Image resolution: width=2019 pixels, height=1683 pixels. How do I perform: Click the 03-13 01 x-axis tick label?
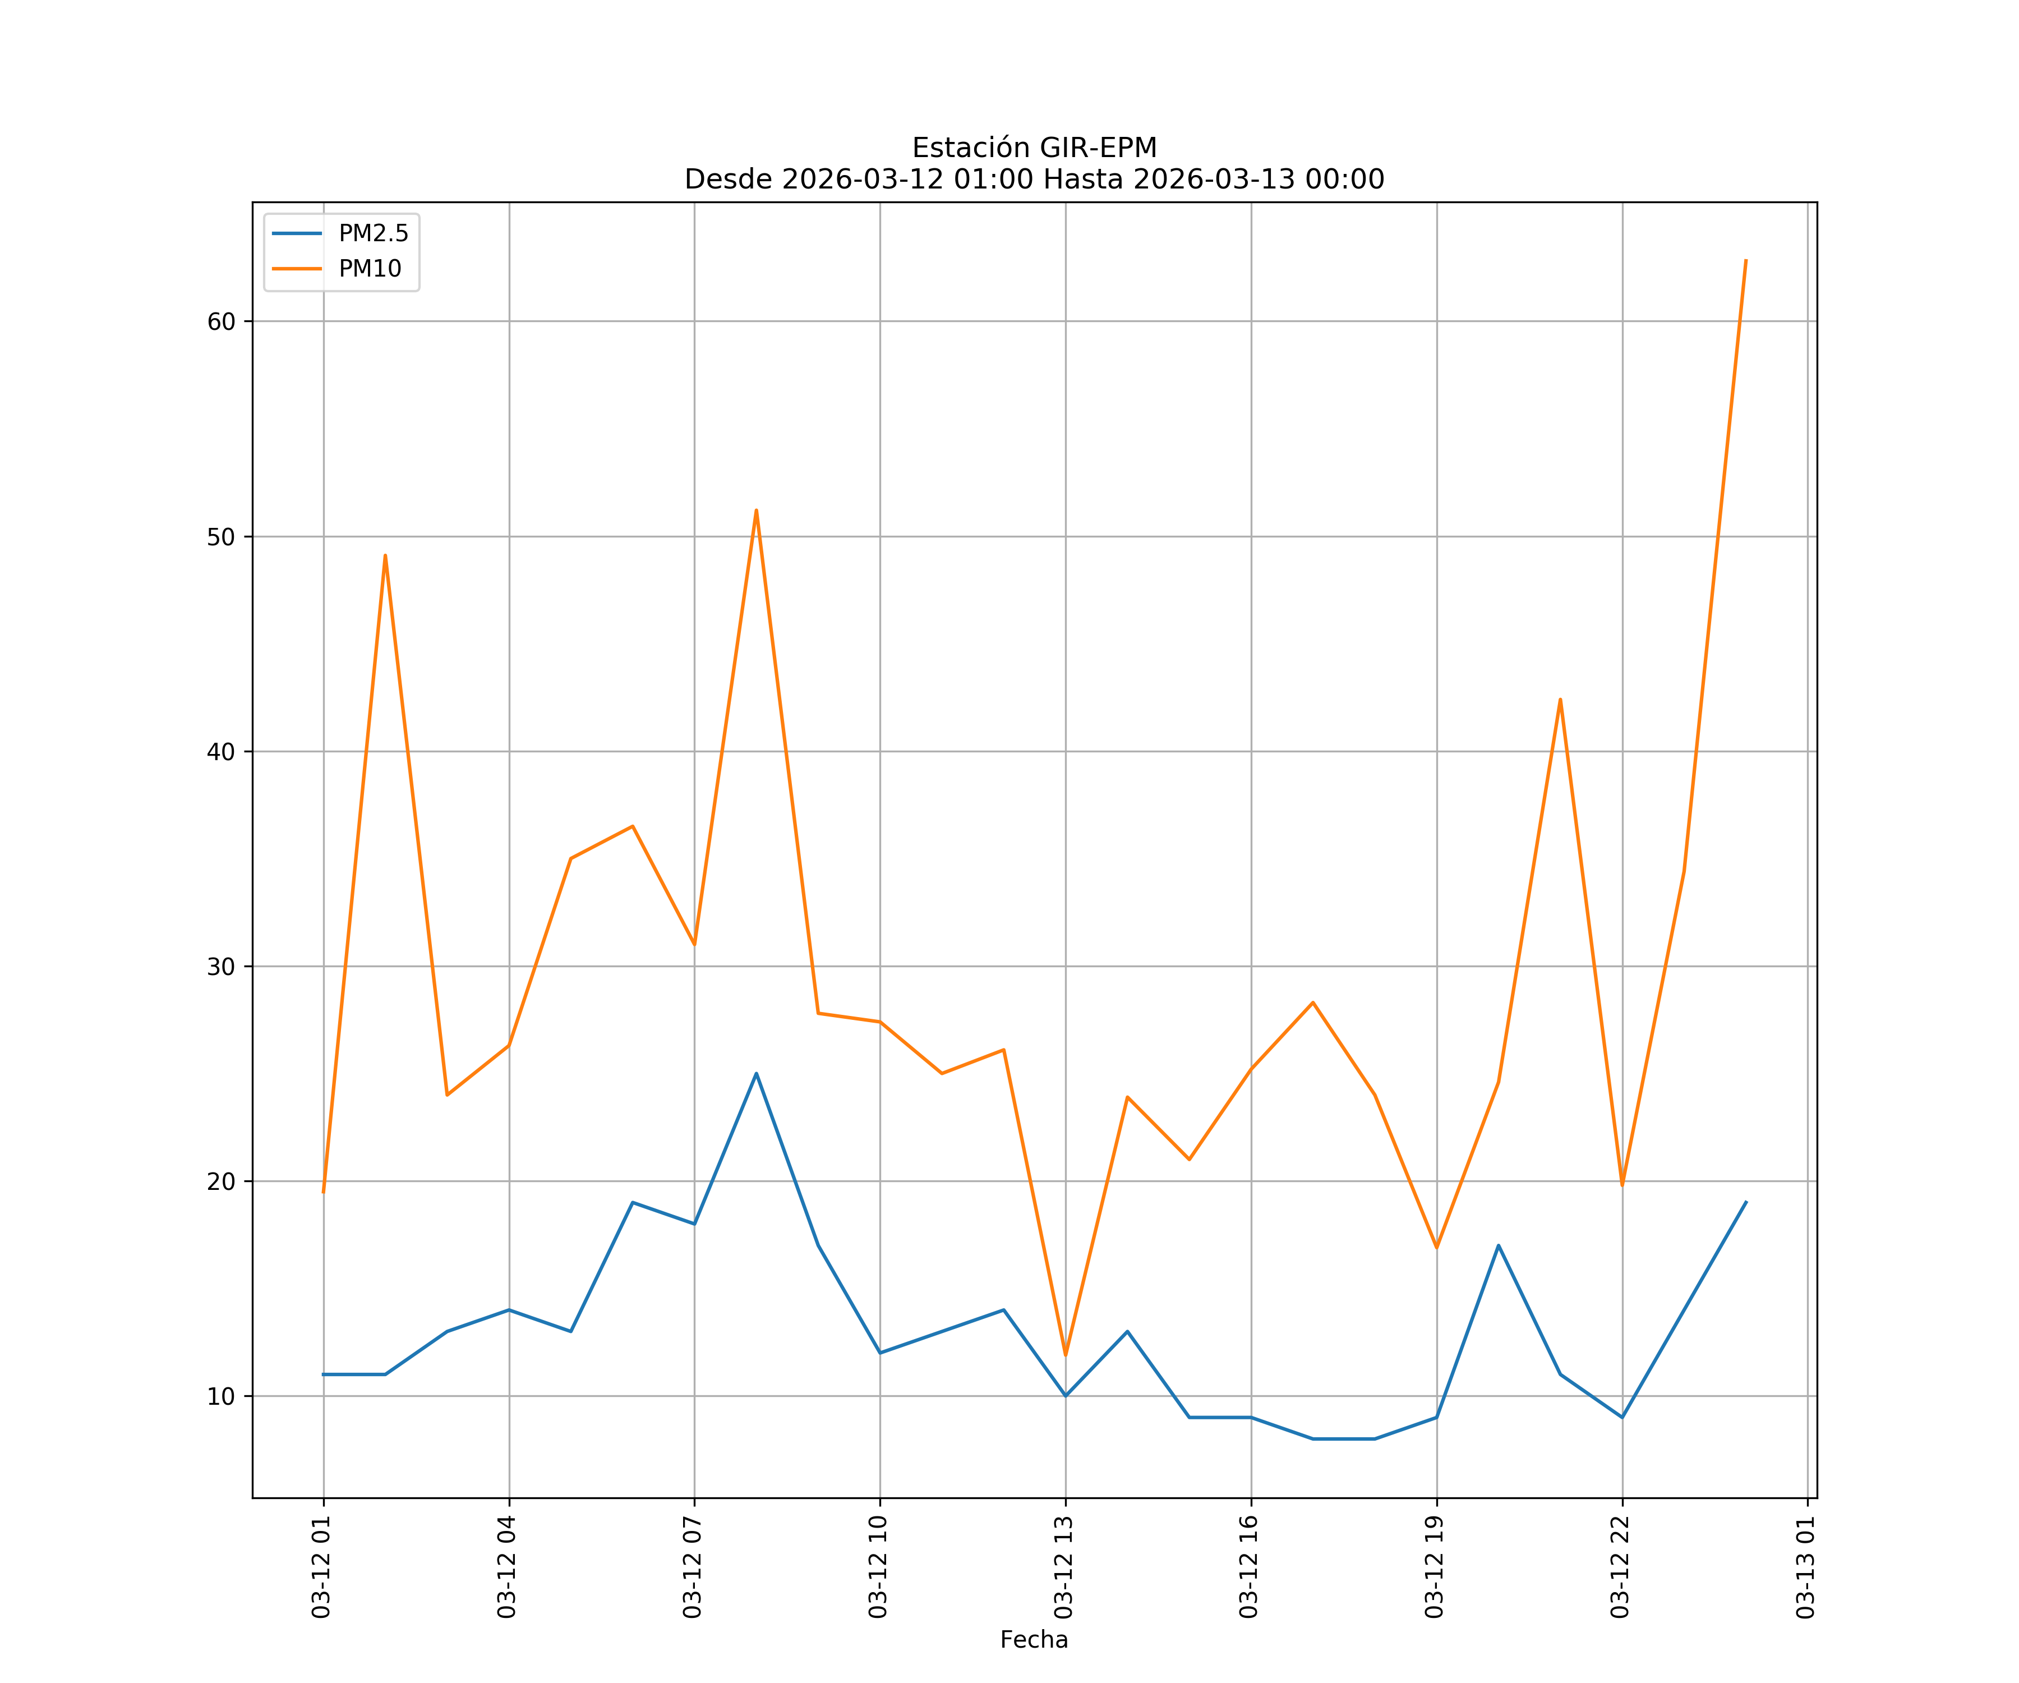pos(1805,1567)
